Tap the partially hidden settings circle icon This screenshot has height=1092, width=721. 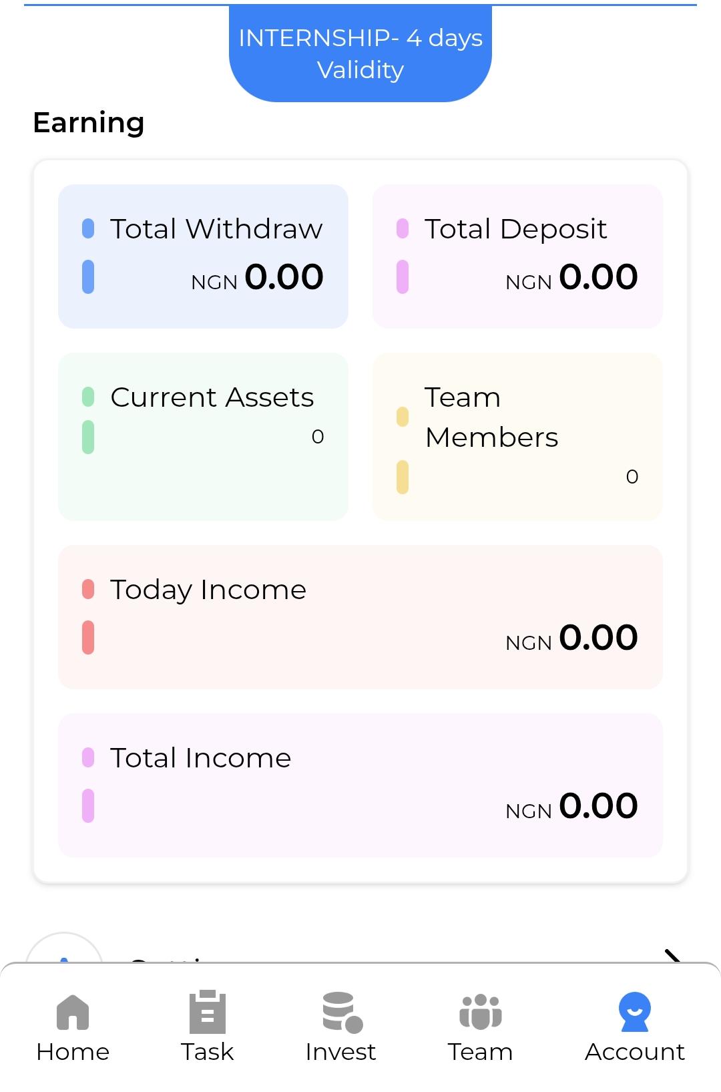tap(64, 948)
